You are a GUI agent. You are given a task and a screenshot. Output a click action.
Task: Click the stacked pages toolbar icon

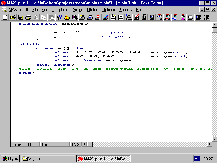191,17
